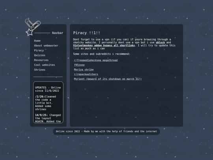Open the Home page in the navbar
The image size is (213, 160).
point(37,41)
